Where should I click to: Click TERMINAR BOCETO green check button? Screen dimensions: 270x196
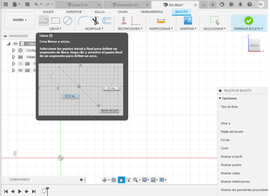248,21
